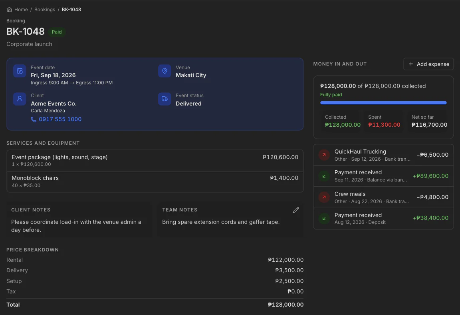The width and height of the screenshot is (460, 315).
Task: Click the Collected ₱128,000.00 stat card
Action: (x=340, y=121)
